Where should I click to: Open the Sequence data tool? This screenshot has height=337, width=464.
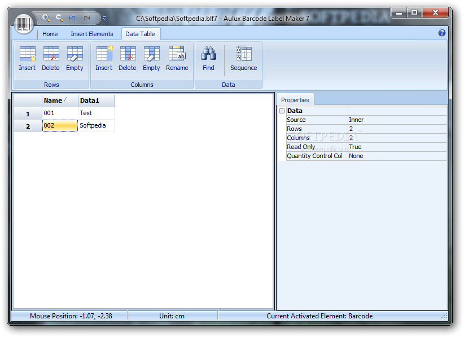pos(243,59)
